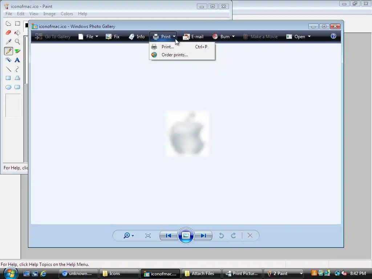The image size is (372, 279).
Task: Launch Internet Explorer from Quick Launch
Action: pyautogui.click(x=44, y=274)
